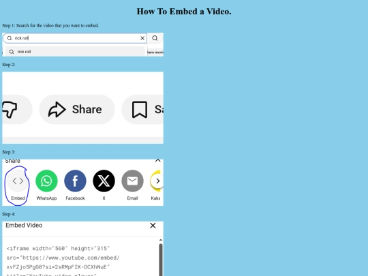Click the Embed Video dialog title
Viewport: 368px width, 276px height.
pyautogui.click(x=24, y=225)
